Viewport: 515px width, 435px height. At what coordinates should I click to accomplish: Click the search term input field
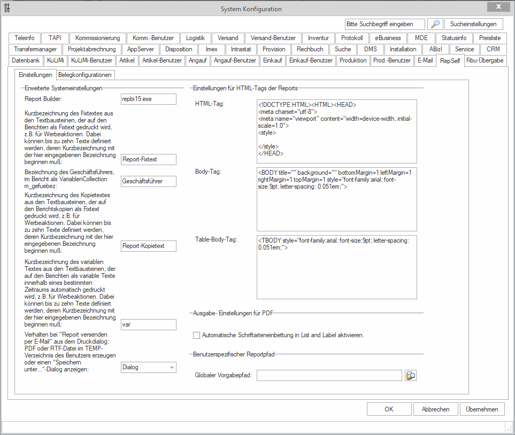(385, 24)
